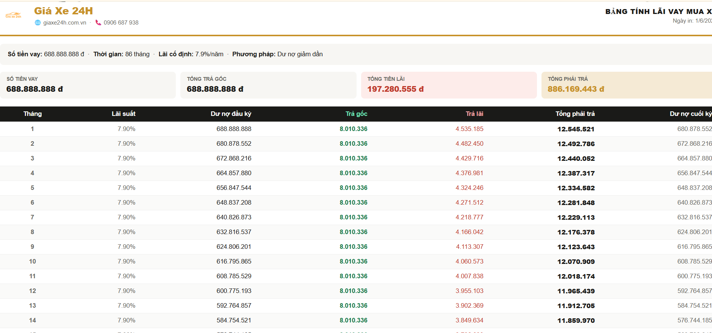Click interest value 3.902.369
Viewport: 712px width, 333px height.
point(470,305)
